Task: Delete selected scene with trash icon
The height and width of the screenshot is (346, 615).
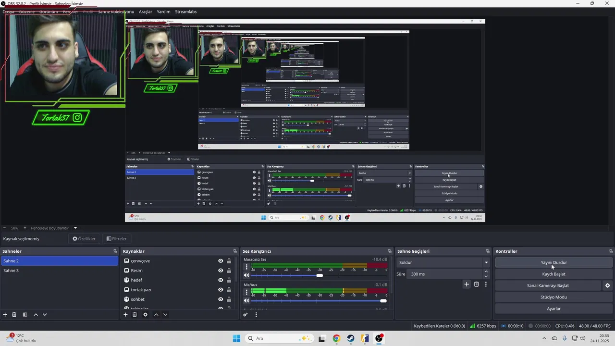Action: point(14,315)
